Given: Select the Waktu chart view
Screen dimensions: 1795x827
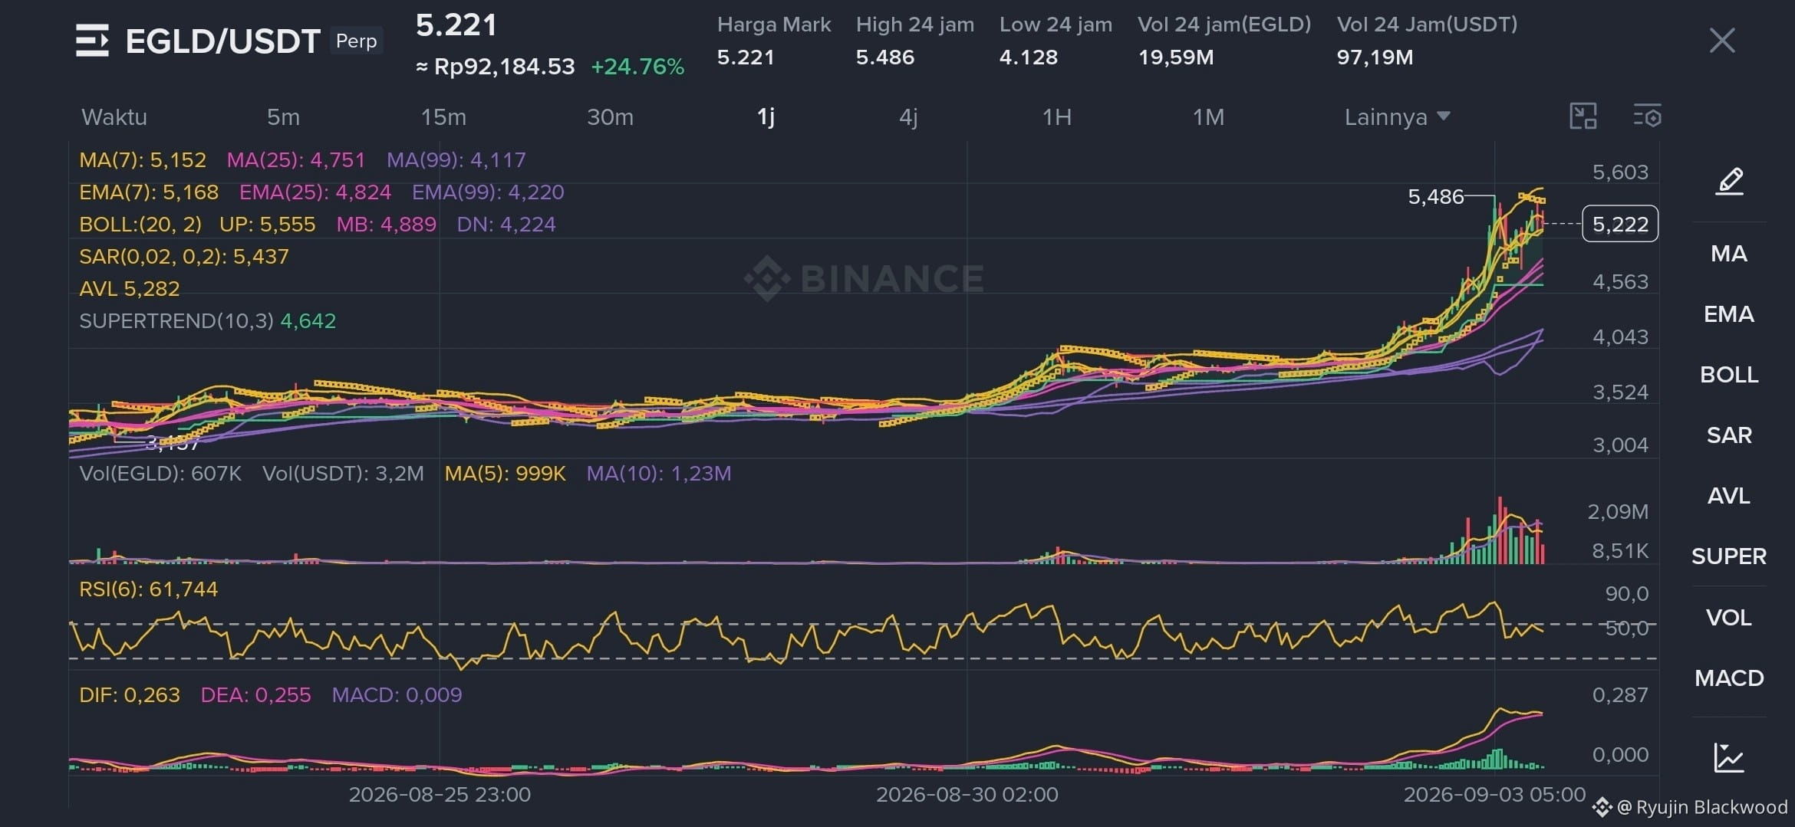Looking at the screenshot, I should coord(114,117).
